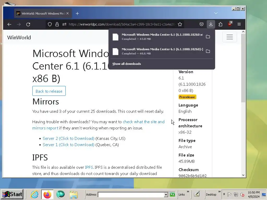267x200 pixels.
Task: Expand hidden system tray icons
Action: (x=224, y=194)
